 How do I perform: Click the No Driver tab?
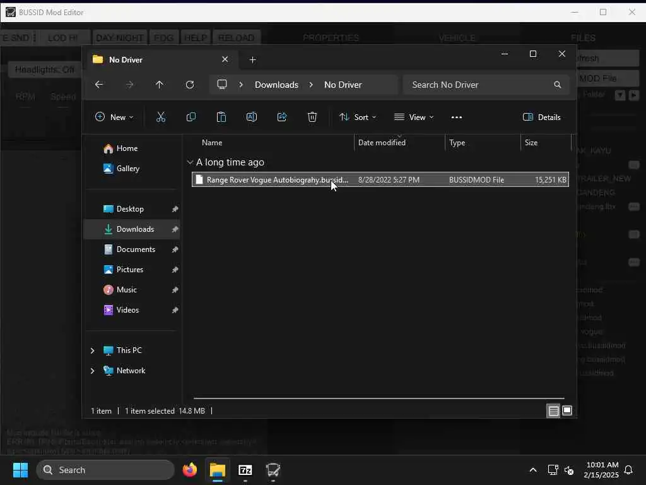(161, 60)
